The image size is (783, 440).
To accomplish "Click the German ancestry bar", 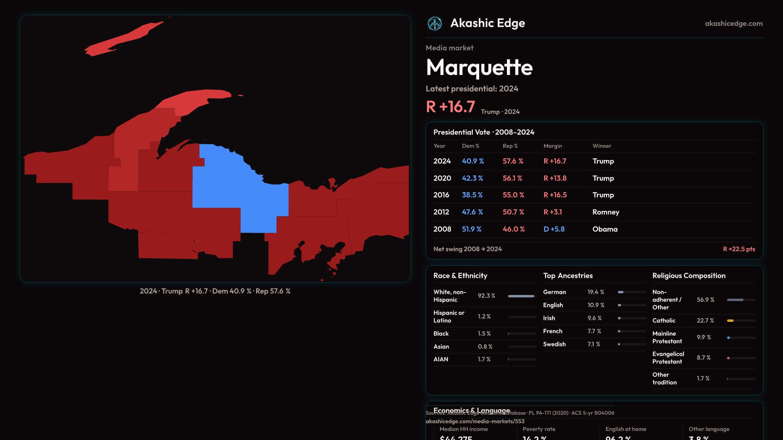I will tap(621, 293).
